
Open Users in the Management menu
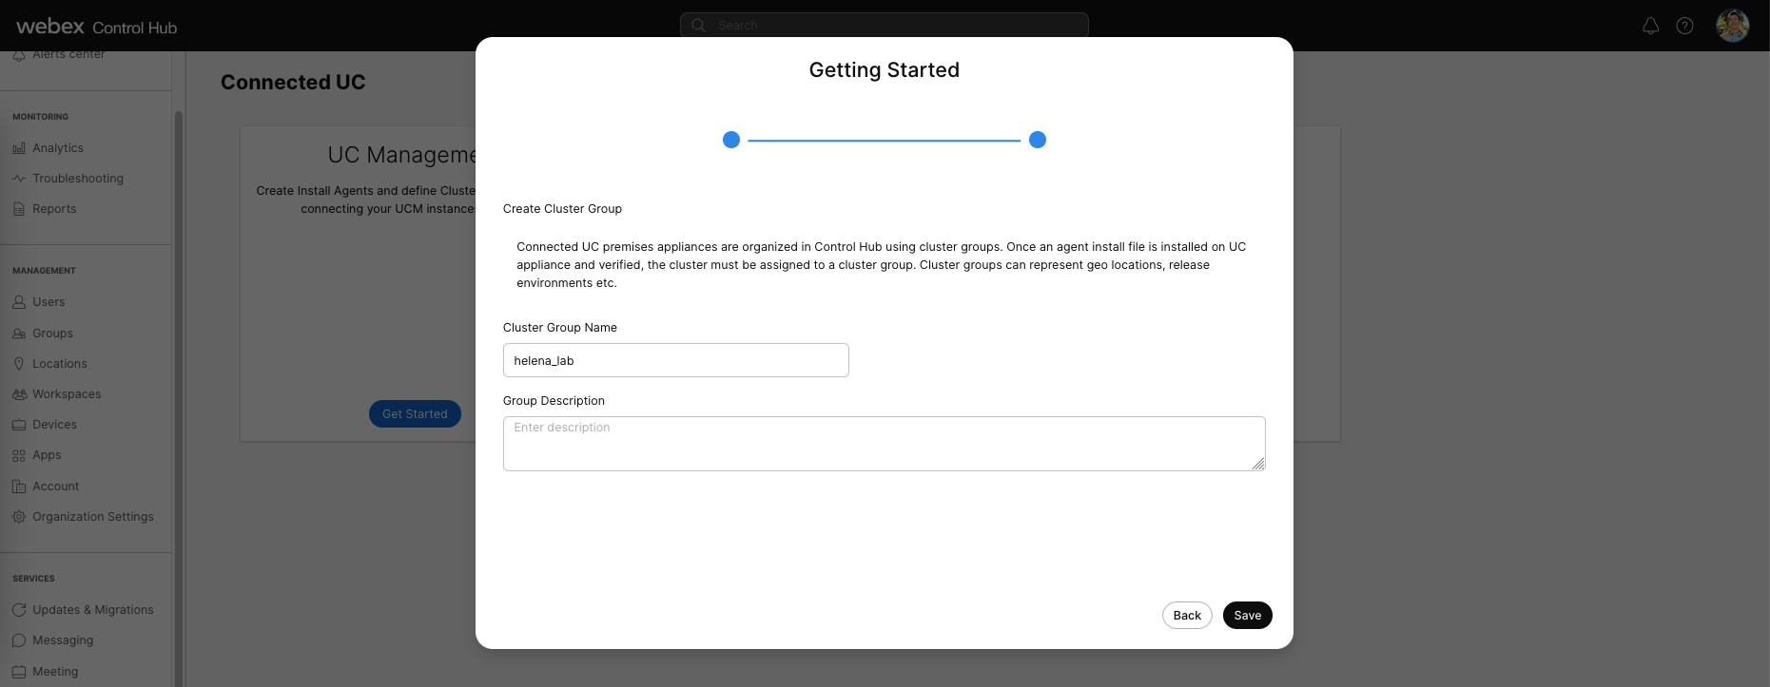point(49,302)
